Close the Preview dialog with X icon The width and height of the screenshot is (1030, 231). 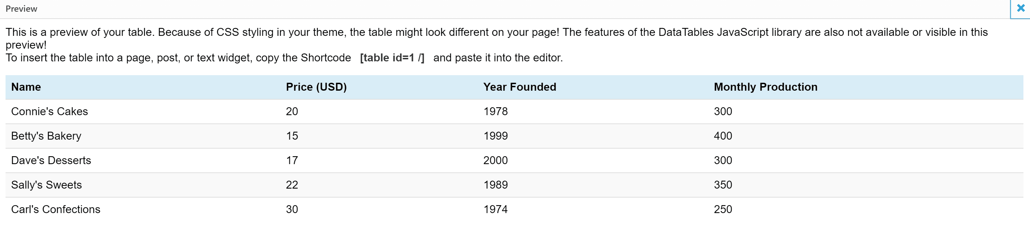1020,8
